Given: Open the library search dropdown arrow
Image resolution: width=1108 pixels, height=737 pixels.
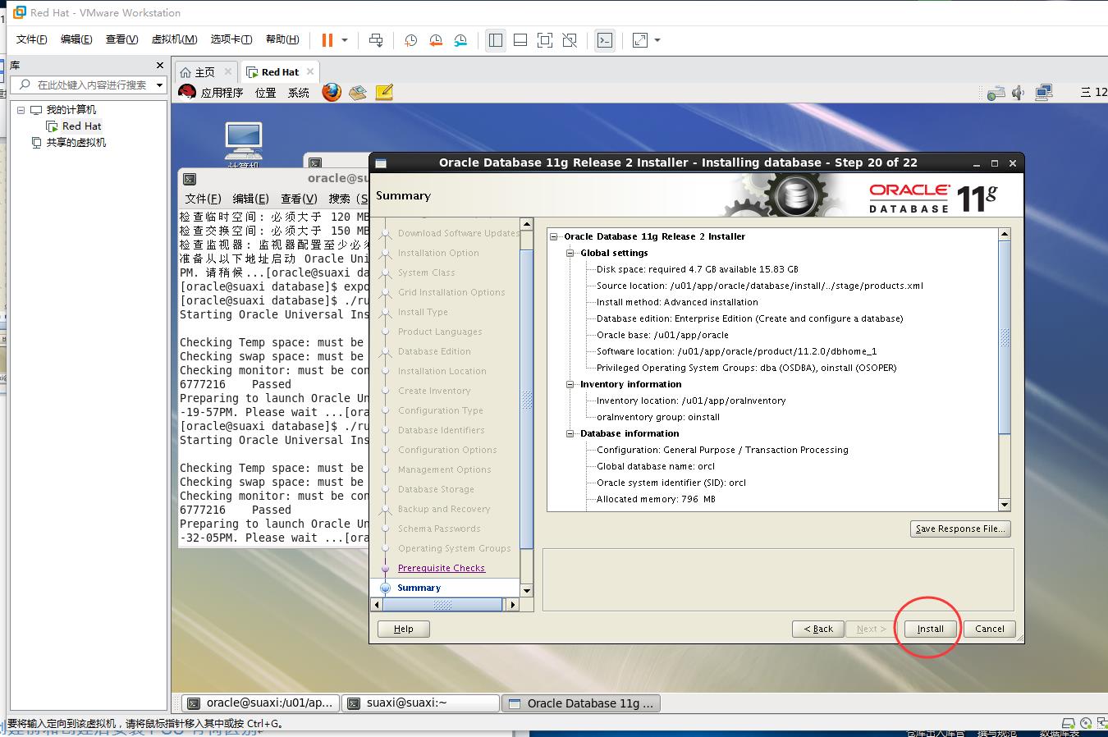Looking at the screenshot, I should click(x=160, y=85).
